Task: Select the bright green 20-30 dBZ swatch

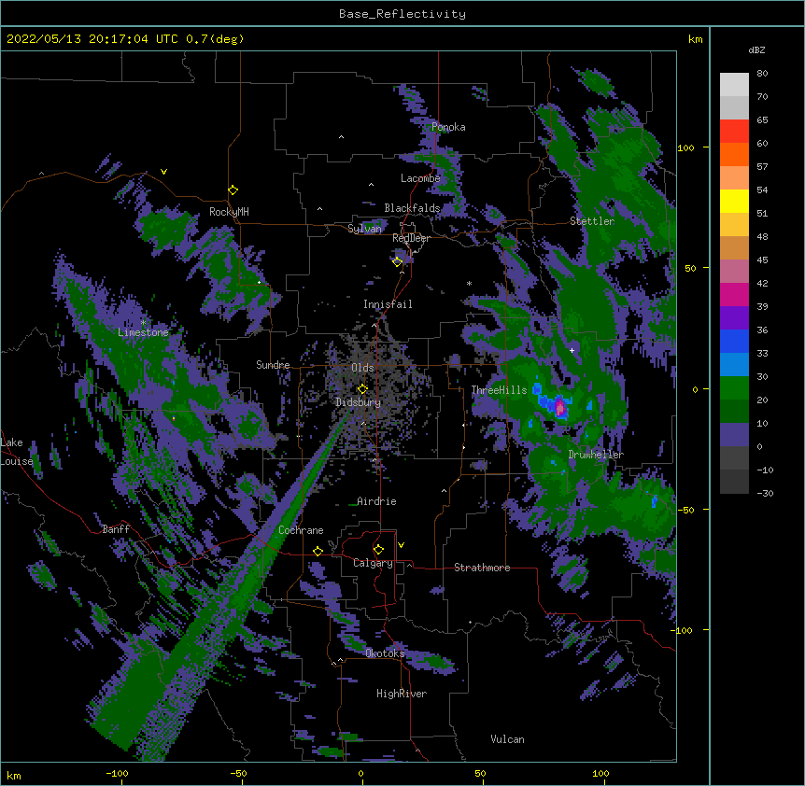Action: 734,388
